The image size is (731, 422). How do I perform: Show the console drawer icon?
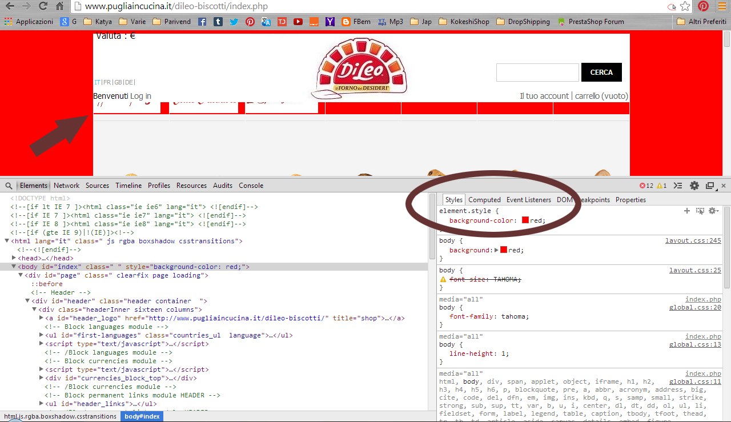(678, 186)
